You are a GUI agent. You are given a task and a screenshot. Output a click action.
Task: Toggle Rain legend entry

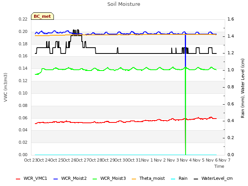point(179,178)
